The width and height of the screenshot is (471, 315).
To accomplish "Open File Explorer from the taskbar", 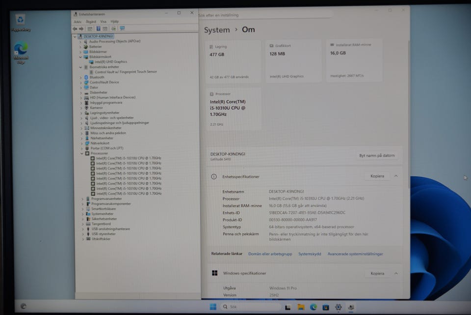I will coord(301,307).
